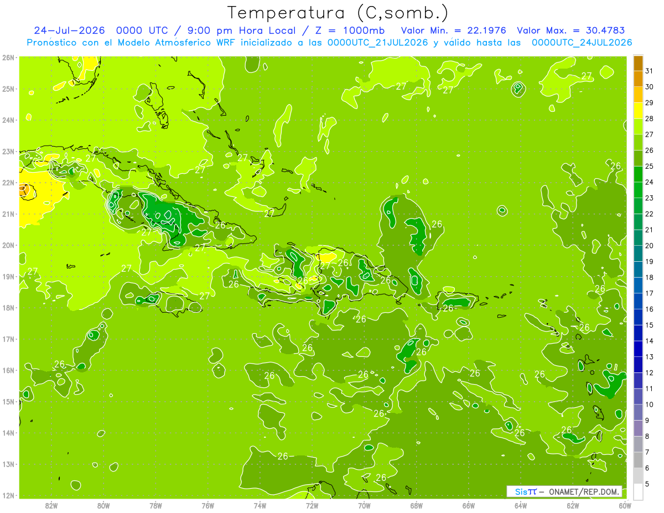This screenshot has height=513, width=664.
Task: Click the "14N" latitude axis label
Action: click(8, 433)
